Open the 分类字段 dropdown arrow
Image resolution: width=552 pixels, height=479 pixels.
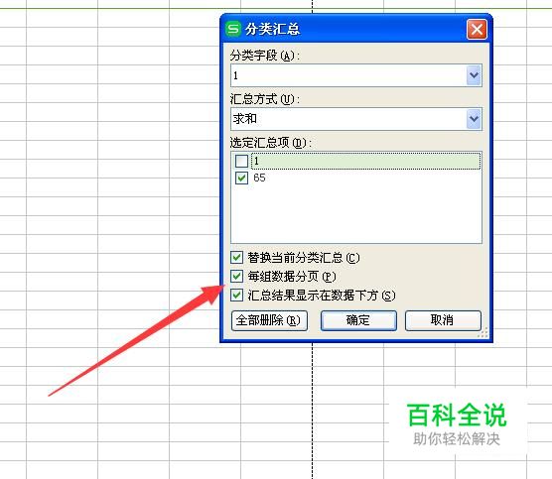474,75
